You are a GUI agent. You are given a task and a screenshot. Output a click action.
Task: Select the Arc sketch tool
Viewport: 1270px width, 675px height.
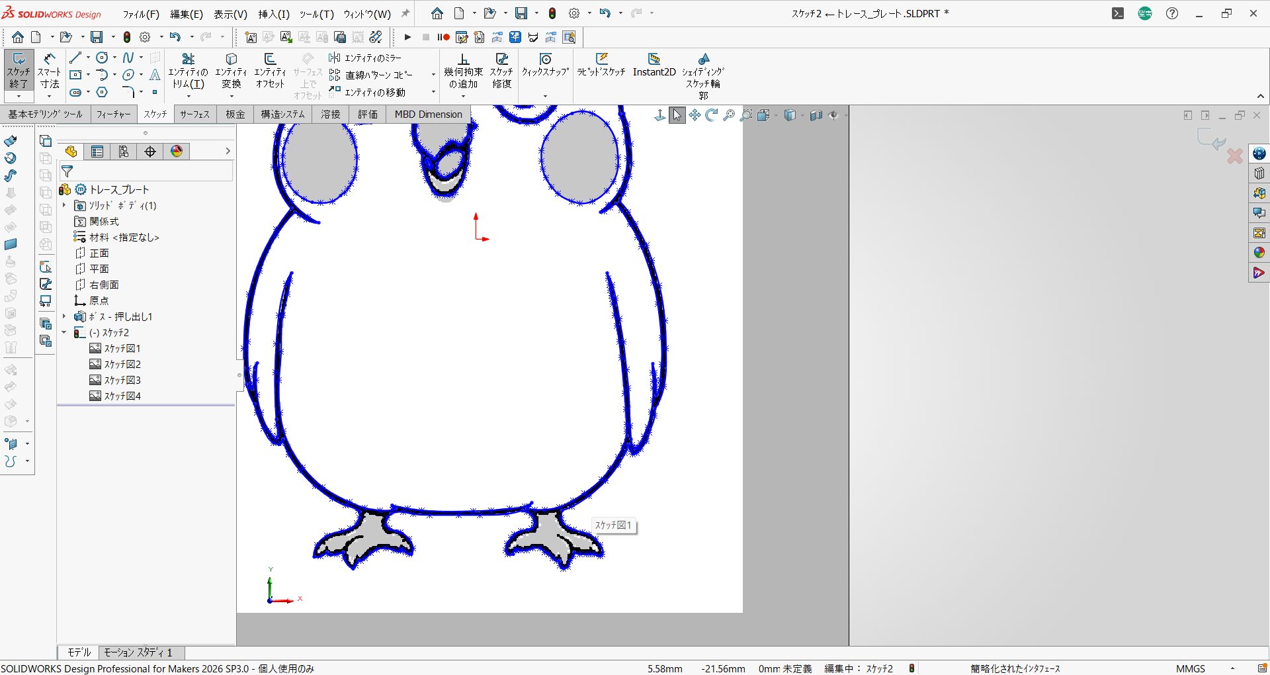coord(102,75)
